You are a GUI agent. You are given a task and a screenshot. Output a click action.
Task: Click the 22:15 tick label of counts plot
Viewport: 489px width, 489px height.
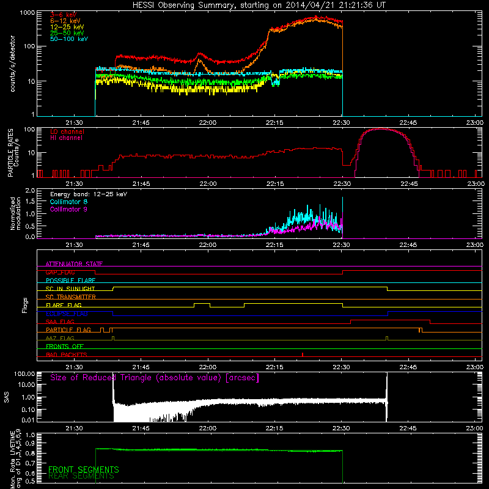274,123
